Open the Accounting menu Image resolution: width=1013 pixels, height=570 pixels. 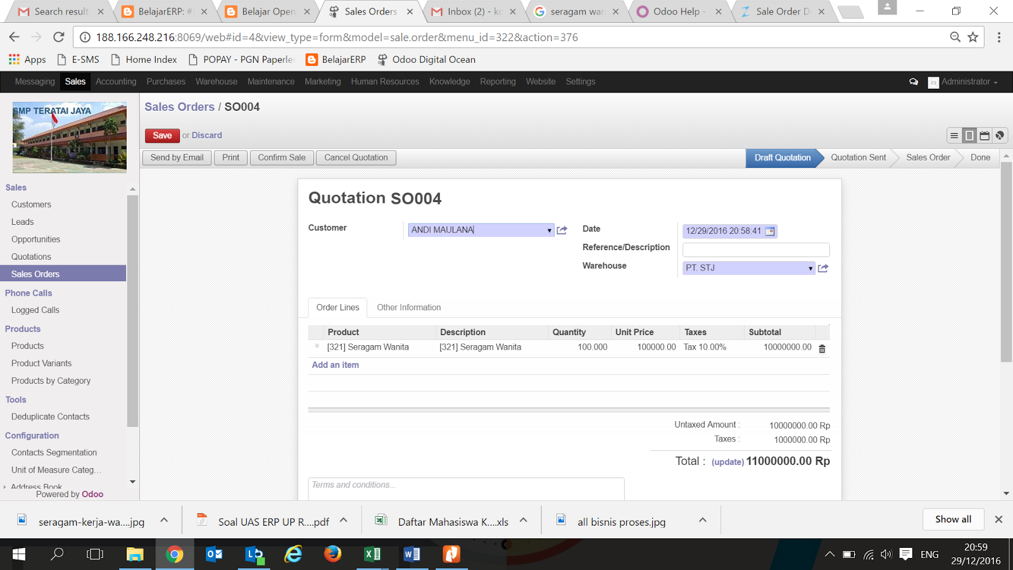pyautogui.click(x=116, y=82)
